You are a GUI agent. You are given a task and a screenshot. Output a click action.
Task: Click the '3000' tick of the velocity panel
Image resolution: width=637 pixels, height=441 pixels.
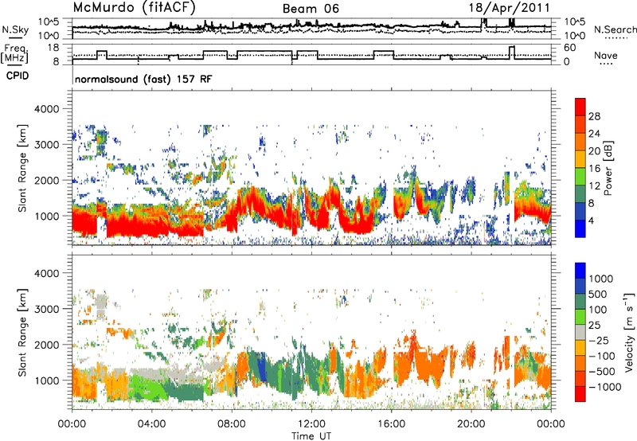coord(46,309)
